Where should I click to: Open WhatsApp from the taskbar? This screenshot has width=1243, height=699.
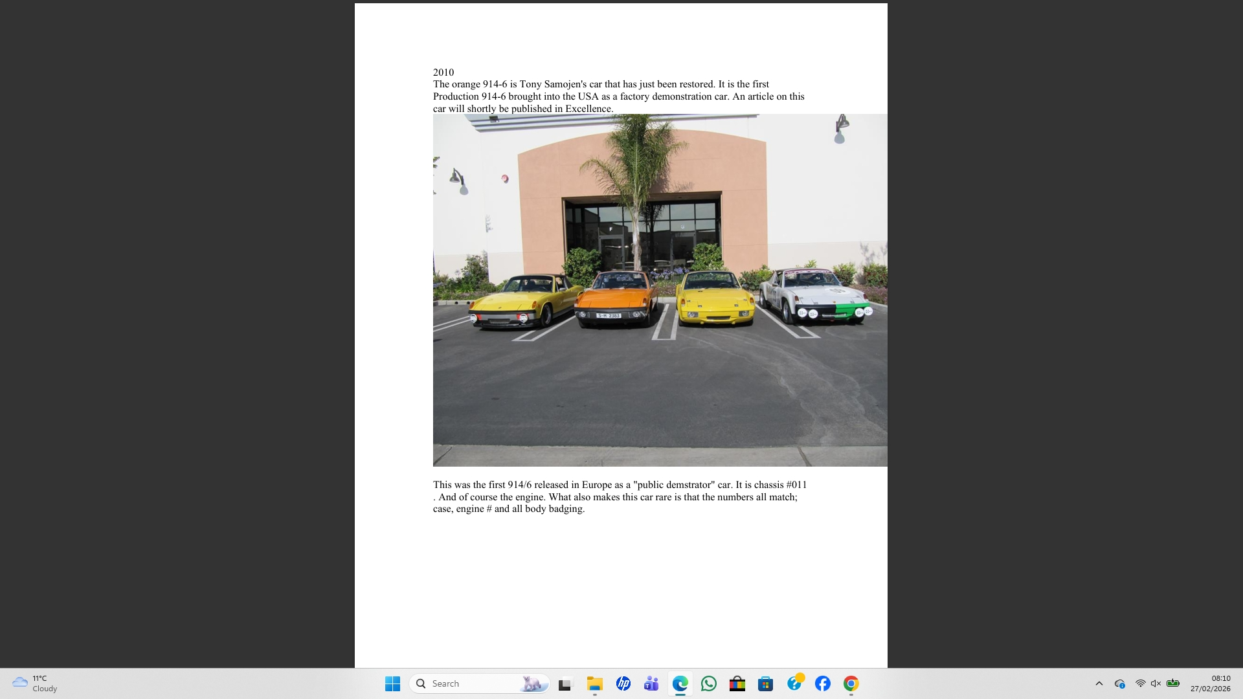708,683
